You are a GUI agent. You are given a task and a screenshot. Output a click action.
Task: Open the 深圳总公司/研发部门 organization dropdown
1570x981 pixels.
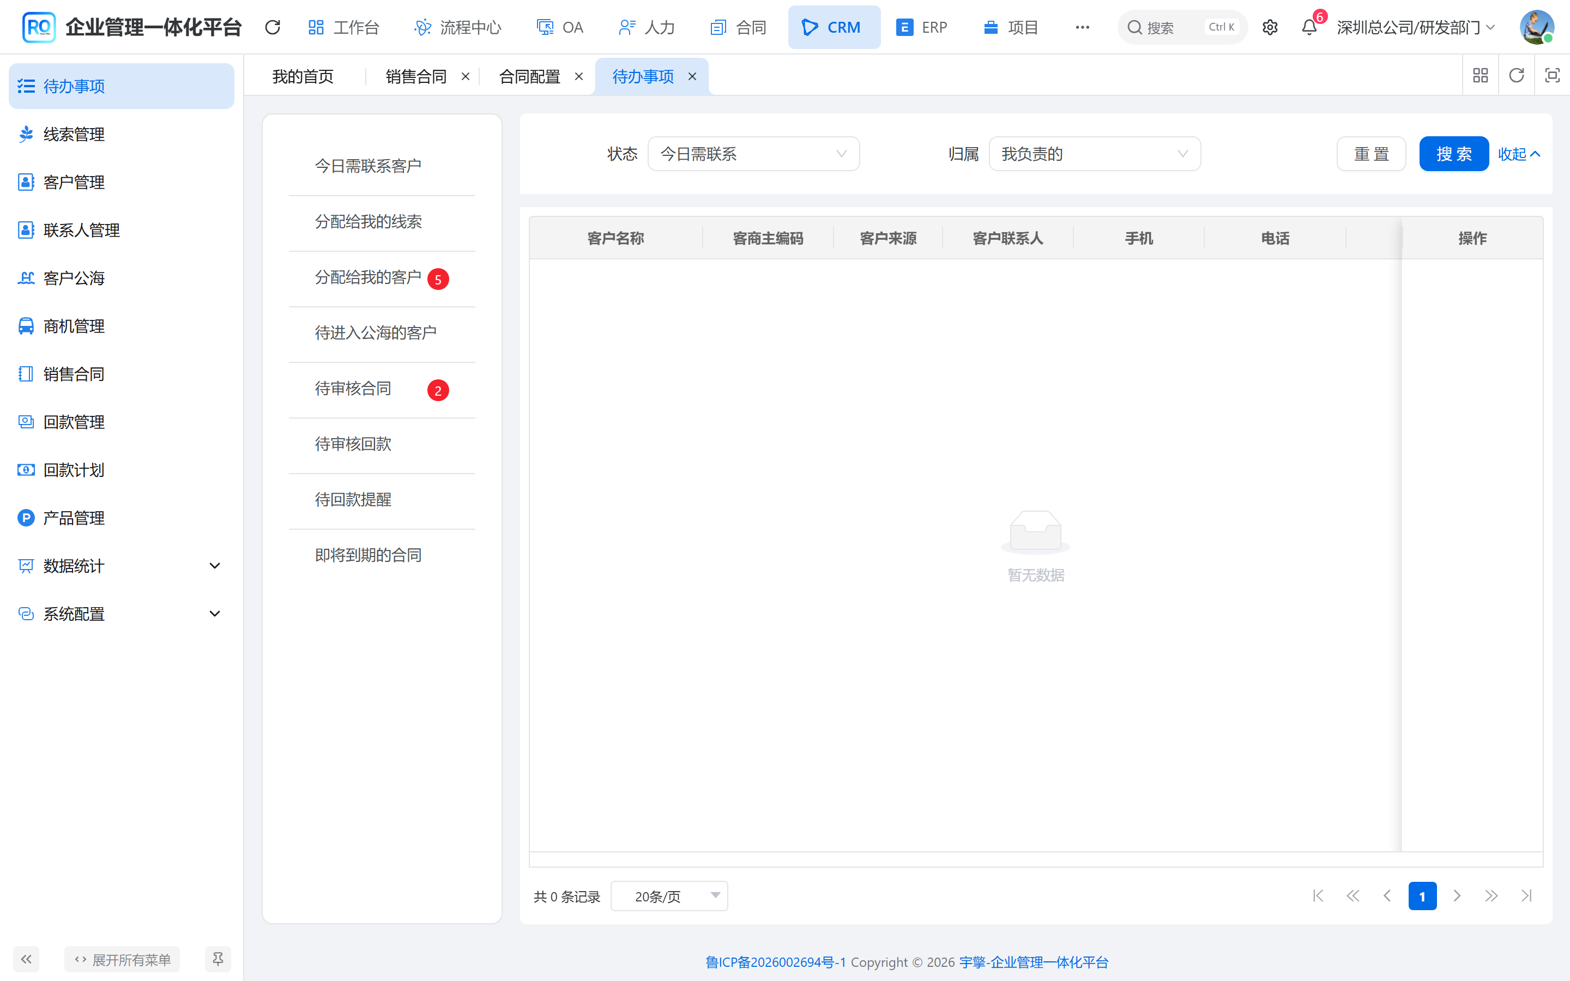pyautogui.click(x=1416, y=27)
